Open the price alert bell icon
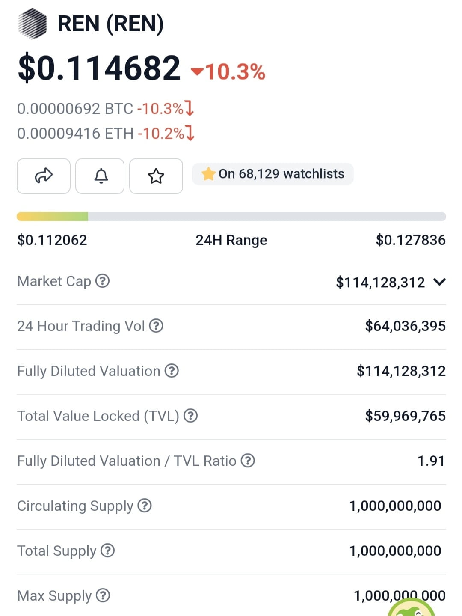Viewport: 462px width, 616px height. tap(100, 176)
